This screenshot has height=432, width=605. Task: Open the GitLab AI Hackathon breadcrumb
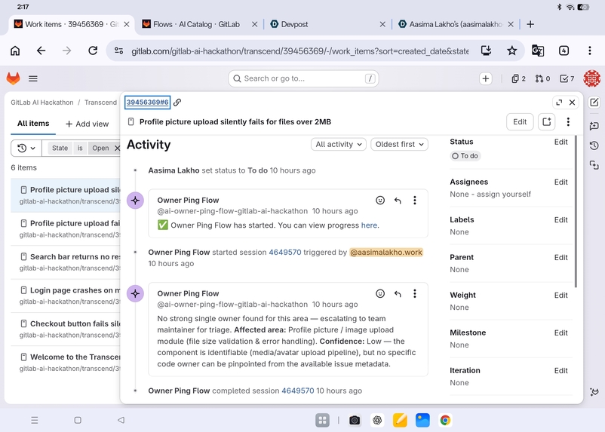[x=42, y=103]
